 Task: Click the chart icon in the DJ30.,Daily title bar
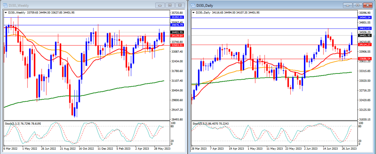[x=192, y=5]
